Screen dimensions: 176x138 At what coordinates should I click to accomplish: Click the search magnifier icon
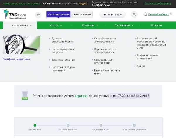coord(134,14)
